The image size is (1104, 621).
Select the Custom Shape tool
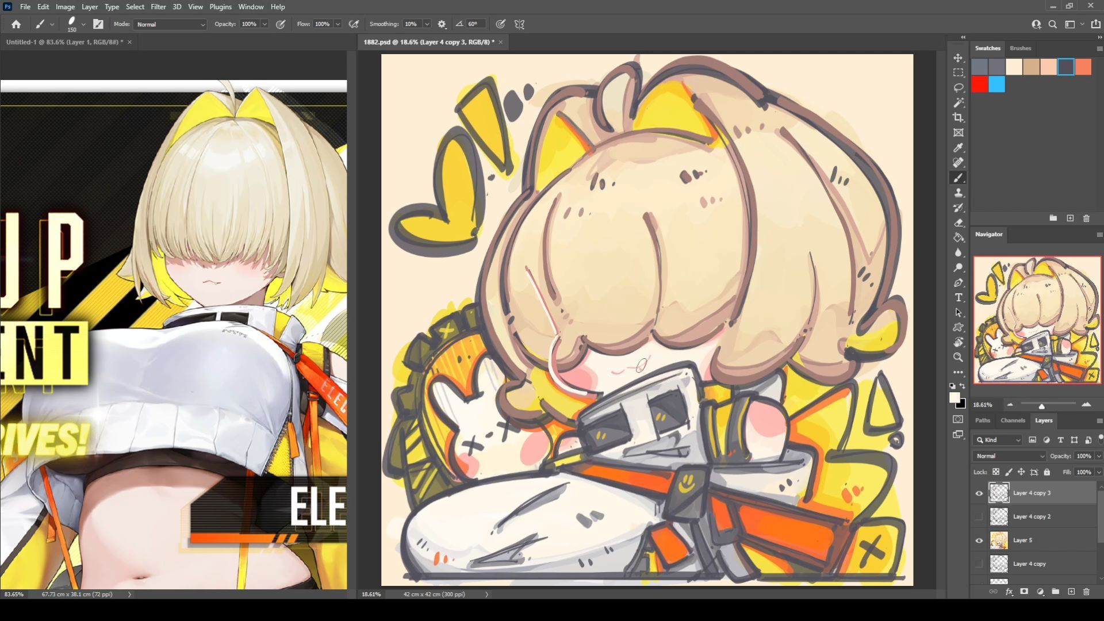(958, 327)
